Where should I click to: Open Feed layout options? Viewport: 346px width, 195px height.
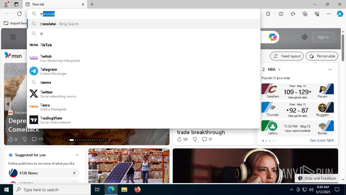[287, 56]
